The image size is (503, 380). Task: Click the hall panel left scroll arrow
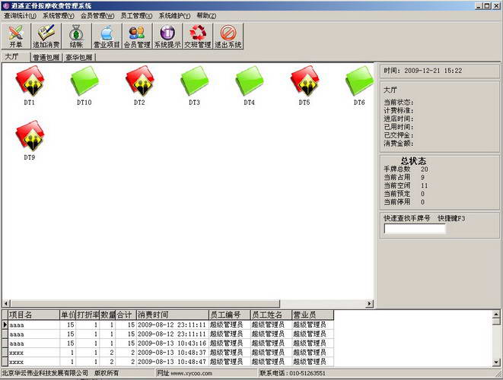pyautogui.click(x=6, y=303)
